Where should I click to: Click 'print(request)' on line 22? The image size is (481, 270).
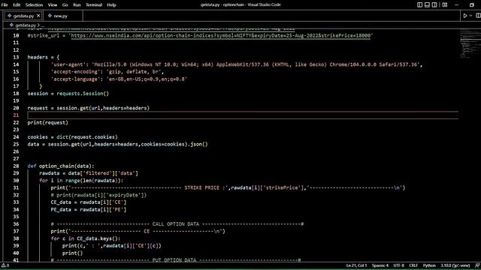point(48,122)
